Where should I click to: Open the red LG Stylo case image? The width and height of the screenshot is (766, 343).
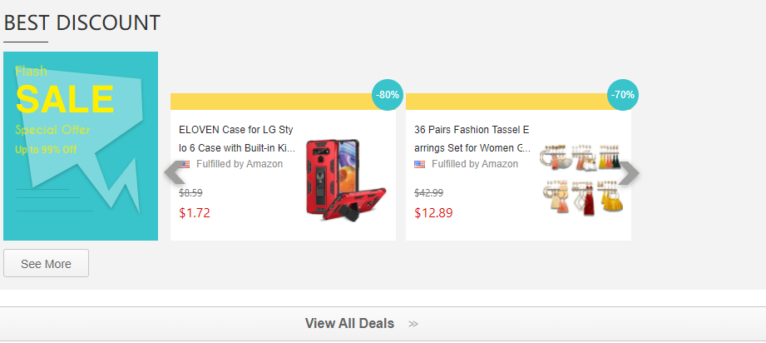click(344, 180)
